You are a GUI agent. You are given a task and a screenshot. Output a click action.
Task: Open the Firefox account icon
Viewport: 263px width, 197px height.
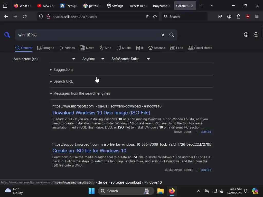click(229, 16)
